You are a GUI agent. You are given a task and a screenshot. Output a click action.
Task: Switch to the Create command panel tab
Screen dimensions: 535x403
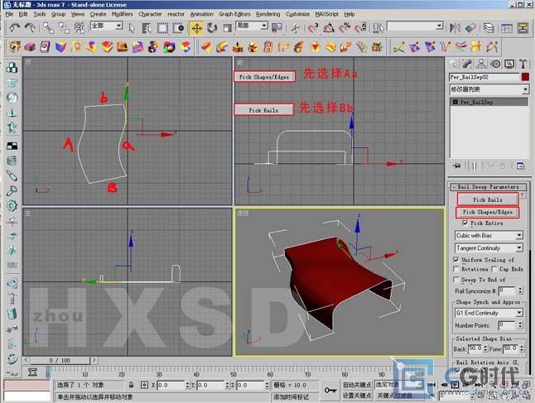[454, 64]
